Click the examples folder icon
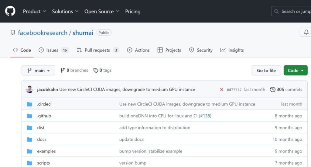311x167 pixels. pyautogui.click(x=29, y=151)
